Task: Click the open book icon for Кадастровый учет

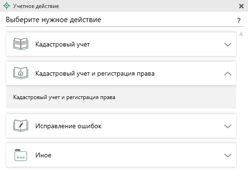Action: (21, 44)
